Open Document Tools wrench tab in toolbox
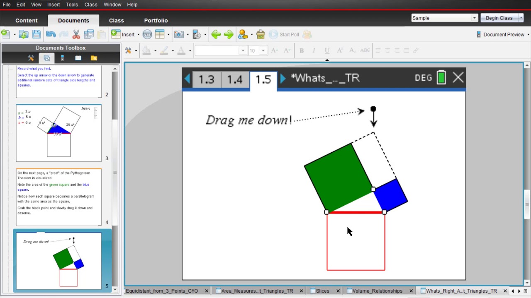531x298 pixels. tap(31, 58)
